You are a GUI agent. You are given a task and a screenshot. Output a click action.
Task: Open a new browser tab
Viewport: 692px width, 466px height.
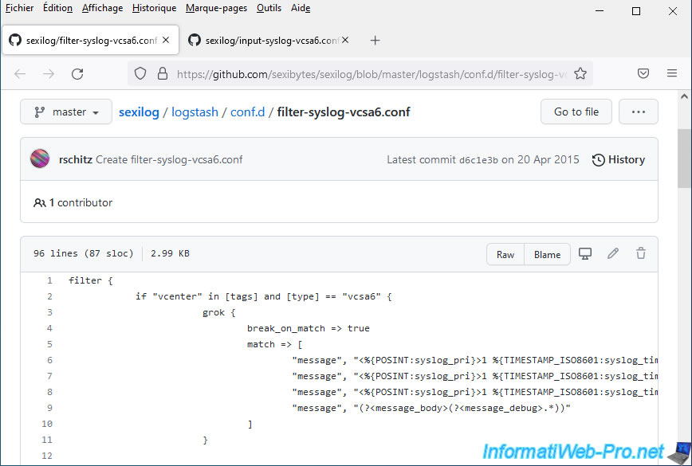(x=375, y=41)
